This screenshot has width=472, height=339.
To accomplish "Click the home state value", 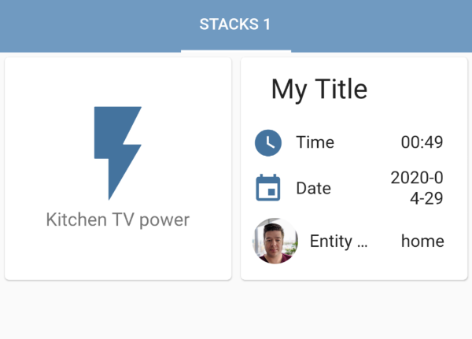I will pos(422,241).
